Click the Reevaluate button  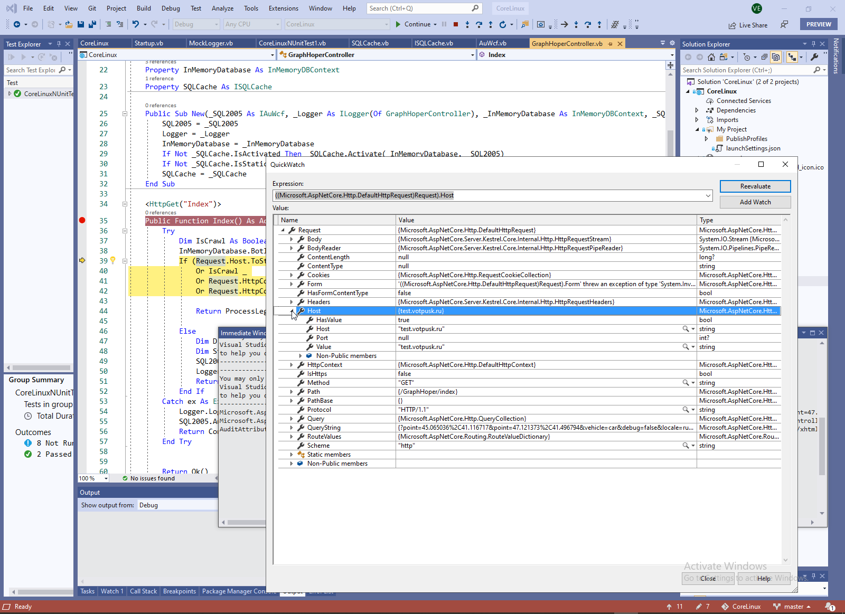[x=755, y=186]
